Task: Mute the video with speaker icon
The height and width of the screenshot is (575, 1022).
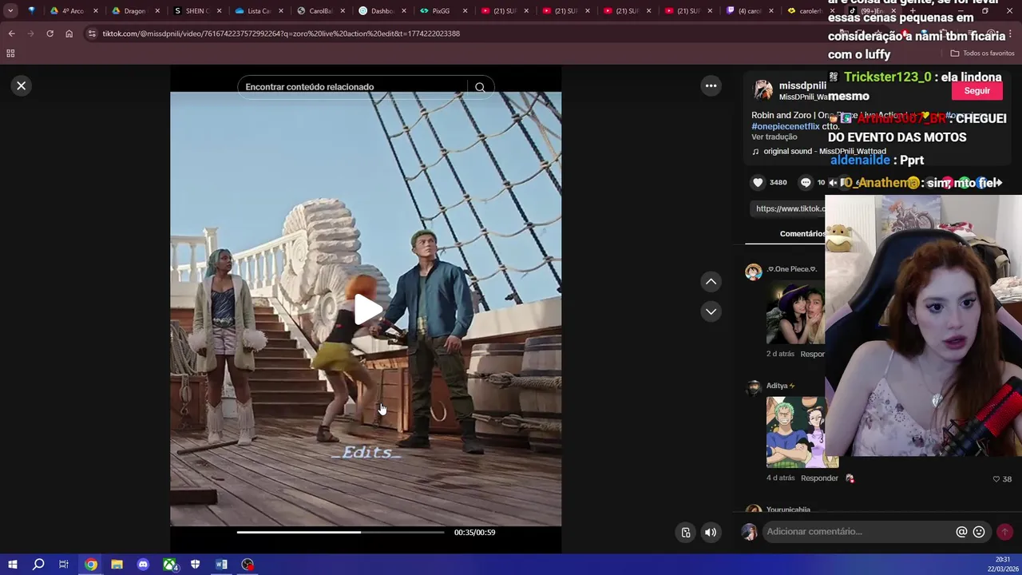Action: 711,533
